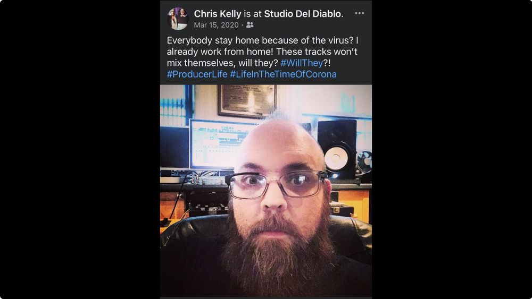532x299 pixels.
Task: Visit the Studio Del Diablo location page
Action: pos(303,14)
